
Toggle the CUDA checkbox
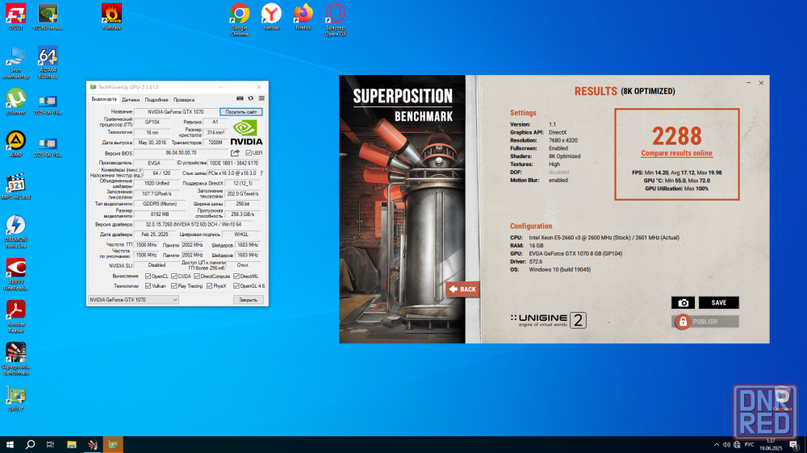pos(174,276)
